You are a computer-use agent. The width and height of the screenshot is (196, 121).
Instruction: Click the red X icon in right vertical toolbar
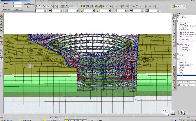pos(174,27)
